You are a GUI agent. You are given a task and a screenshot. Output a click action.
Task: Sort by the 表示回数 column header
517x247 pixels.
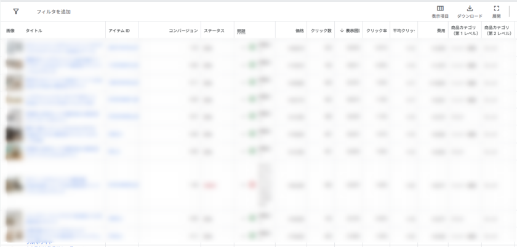point(350,30)
